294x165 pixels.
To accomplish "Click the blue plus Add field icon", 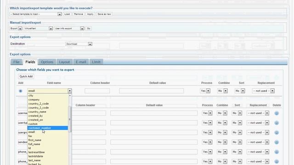I will 20,91.
